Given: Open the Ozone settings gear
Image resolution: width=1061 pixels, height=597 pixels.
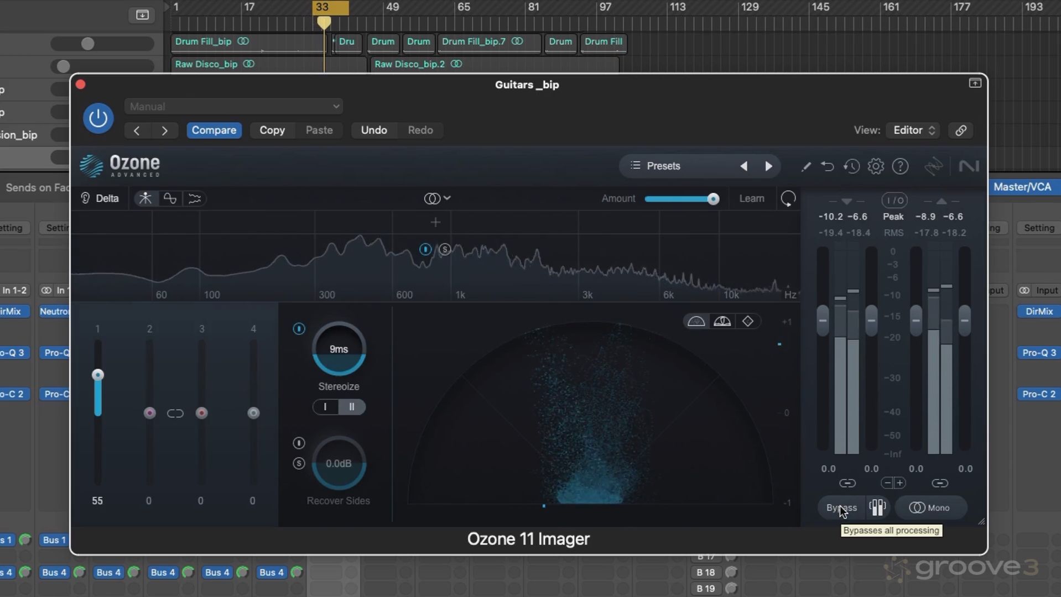Looking at the screenshot, I should pyautogui.click(x=876, y=166).
